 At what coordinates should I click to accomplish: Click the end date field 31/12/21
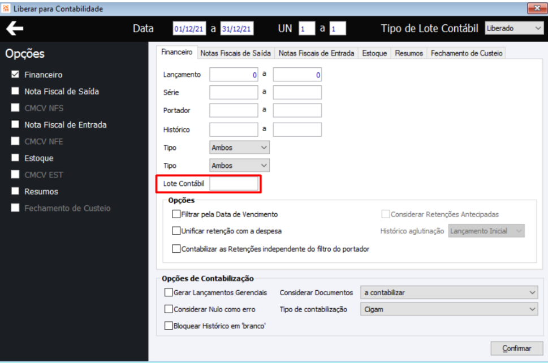pos(237,29)
